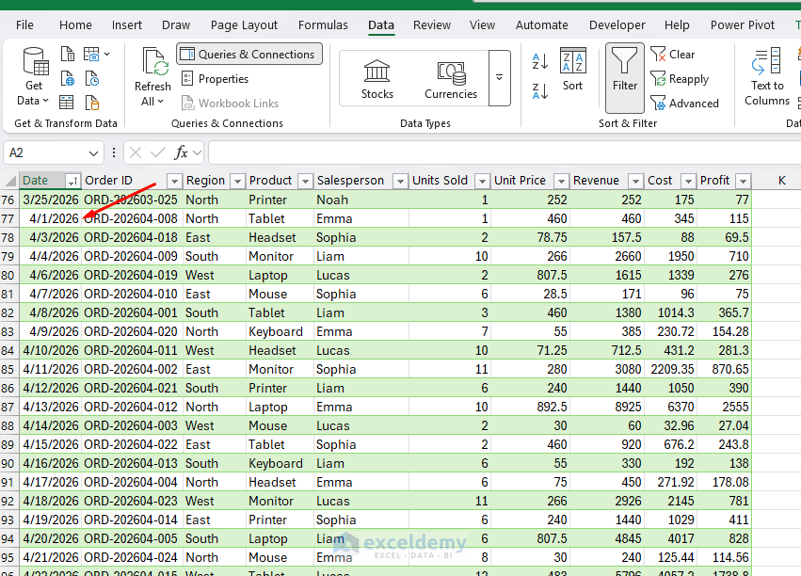Reapply the filter

[680, 79]
